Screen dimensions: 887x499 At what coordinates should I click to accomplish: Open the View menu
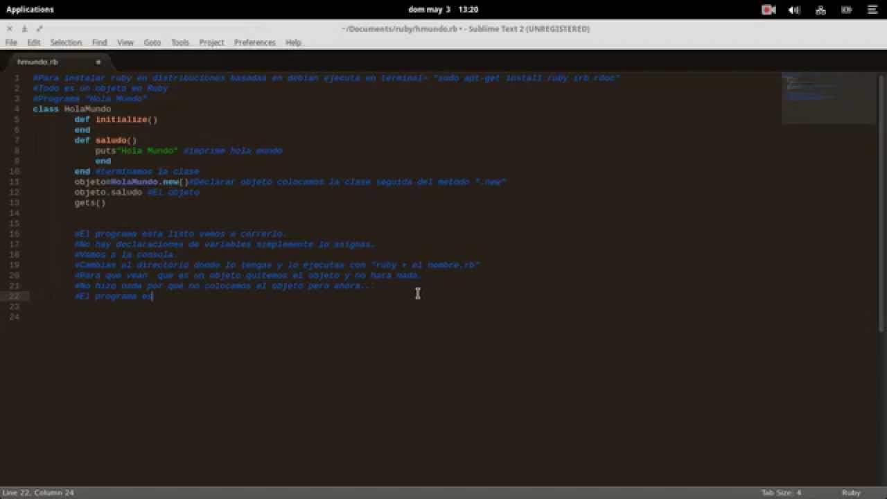tap(125, 42)
